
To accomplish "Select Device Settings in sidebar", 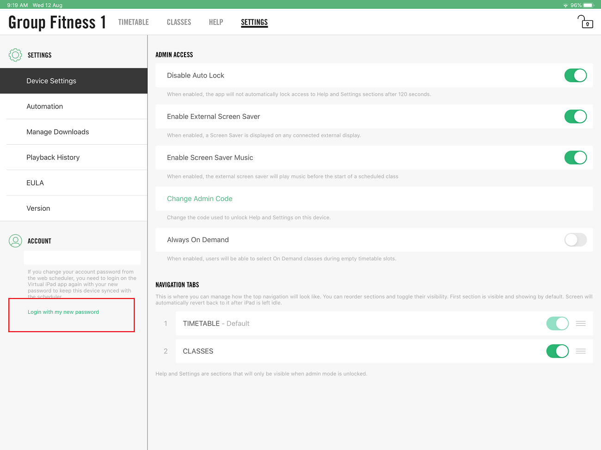I will [x=74, y=81].
